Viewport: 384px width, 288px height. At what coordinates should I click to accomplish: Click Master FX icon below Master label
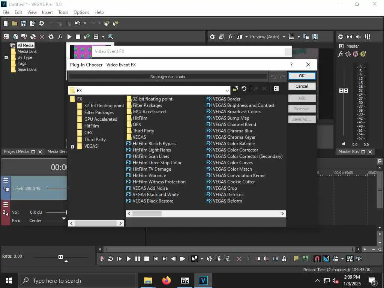pos(340,54)
